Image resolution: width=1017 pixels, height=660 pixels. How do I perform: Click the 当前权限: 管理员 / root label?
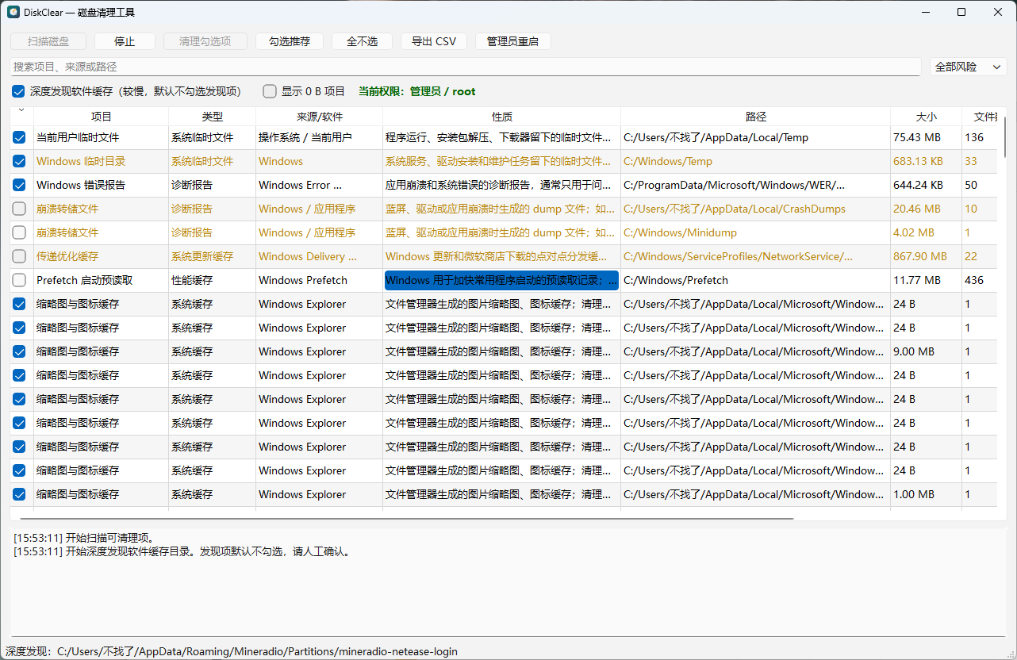[417, 91]
